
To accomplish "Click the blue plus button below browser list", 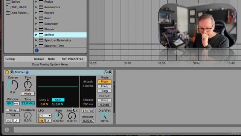I will [37, 50].
